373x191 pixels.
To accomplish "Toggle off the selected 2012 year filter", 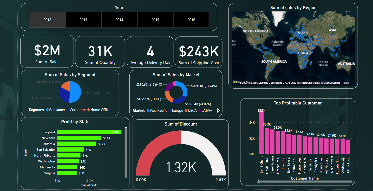I will point(47,20).
